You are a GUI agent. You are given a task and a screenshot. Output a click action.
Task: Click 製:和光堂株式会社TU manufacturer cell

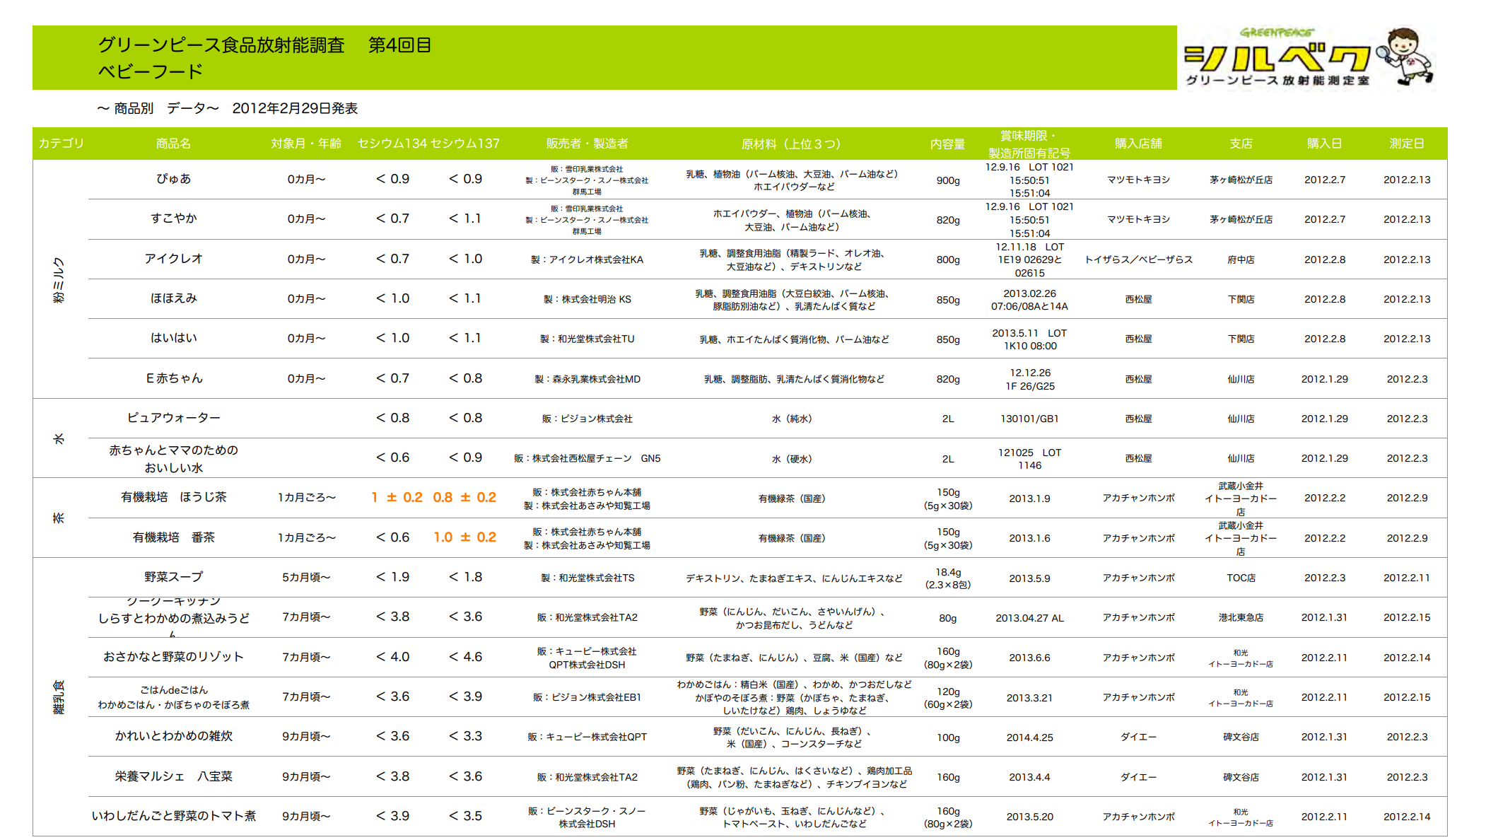[587, 339]
